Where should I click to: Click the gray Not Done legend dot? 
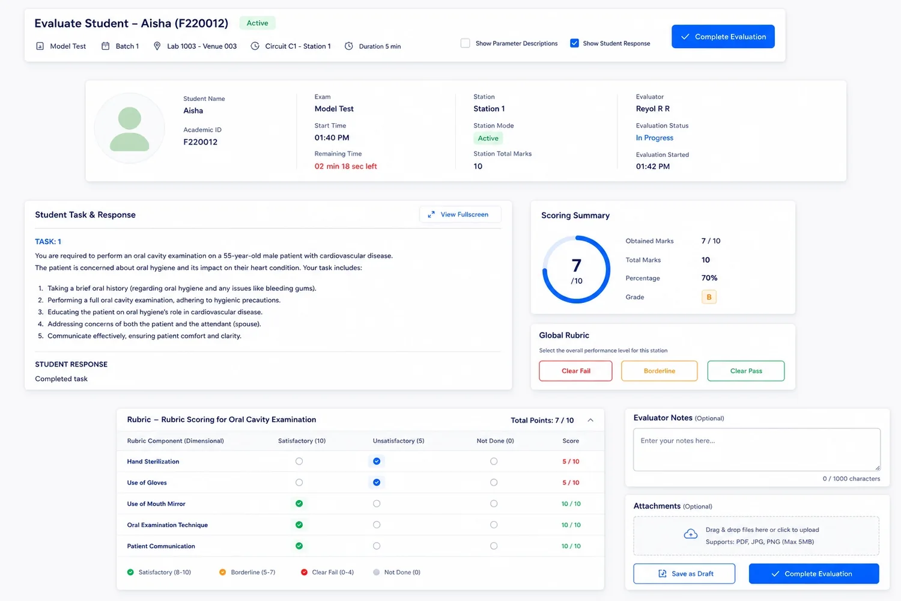377,572
